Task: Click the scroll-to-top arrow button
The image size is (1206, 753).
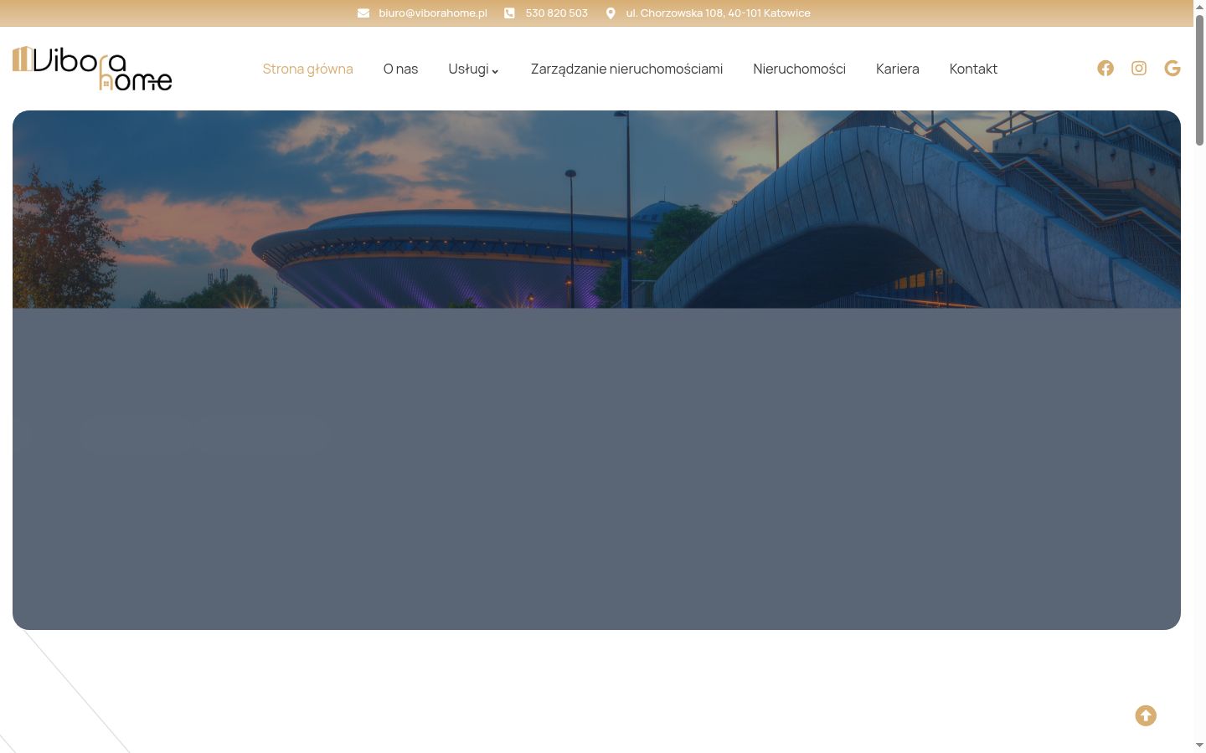Action: (1146, 715)
